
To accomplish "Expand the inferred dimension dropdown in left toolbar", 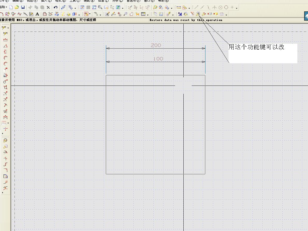I will tap(8, 28).
